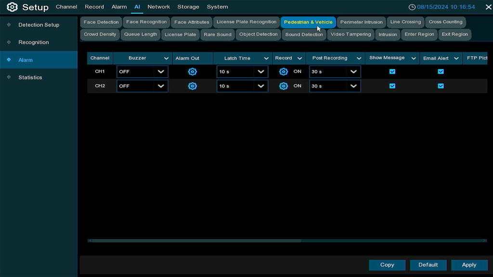This screenshot has height=277, width=493.
Task: Toggle Show Message checkbox for CH2
Action: click(x=392, y=86)
